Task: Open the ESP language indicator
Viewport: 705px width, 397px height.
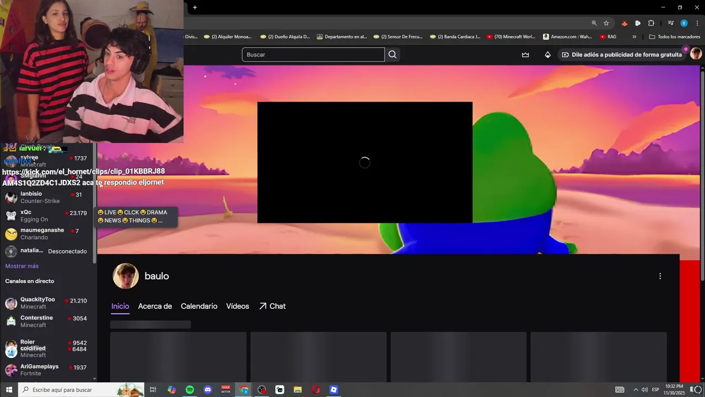Action: pos(655,390)
